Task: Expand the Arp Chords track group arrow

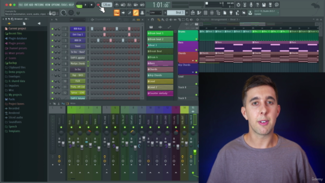Action: coord(193,72)
